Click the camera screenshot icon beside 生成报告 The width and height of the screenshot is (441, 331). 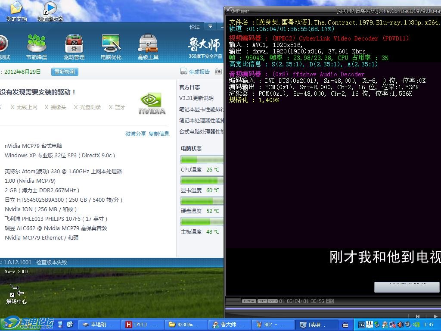218,72
